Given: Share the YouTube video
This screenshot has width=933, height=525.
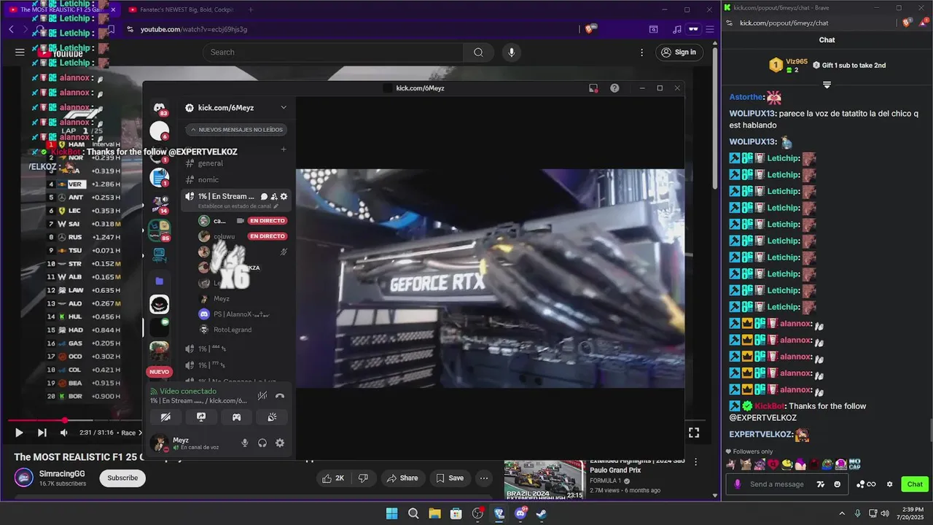Looking at the screenshot, I should pyautogui.click(x=402, y=478).
